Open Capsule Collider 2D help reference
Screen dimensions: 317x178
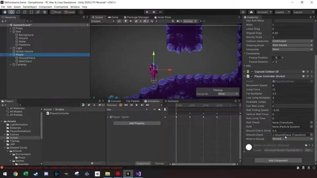[303, 72]
